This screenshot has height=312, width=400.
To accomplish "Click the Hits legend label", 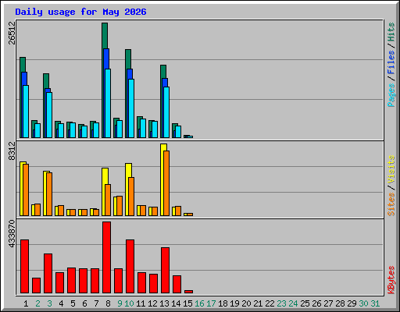I will [391, 32].
